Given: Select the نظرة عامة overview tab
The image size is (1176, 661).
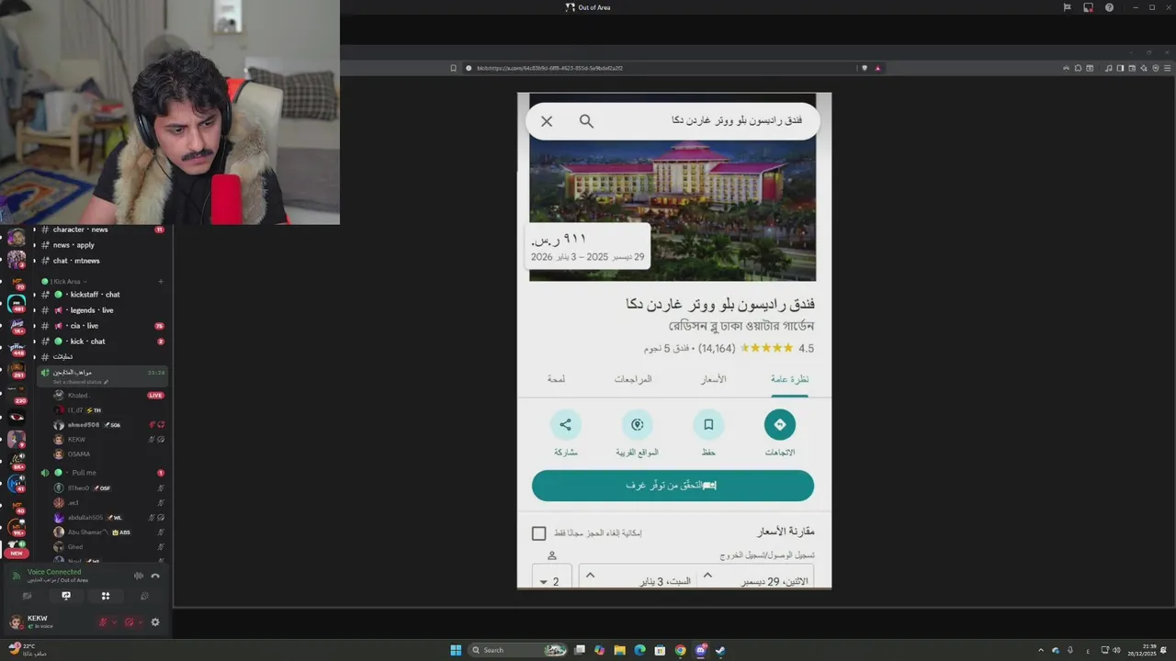Looking at the screenshot, I should click(x=789, y=379).
